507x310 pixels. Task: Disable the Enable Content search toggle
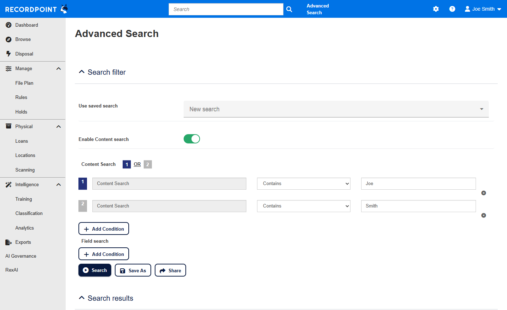click(192, 139)
